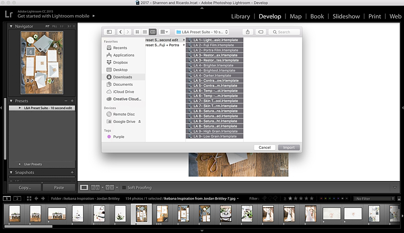Open Dropbox in the sidebar
Screen dimensions: 404x233
click(120, 62)
